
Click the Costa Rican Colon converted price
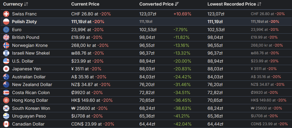pos(147,93)
